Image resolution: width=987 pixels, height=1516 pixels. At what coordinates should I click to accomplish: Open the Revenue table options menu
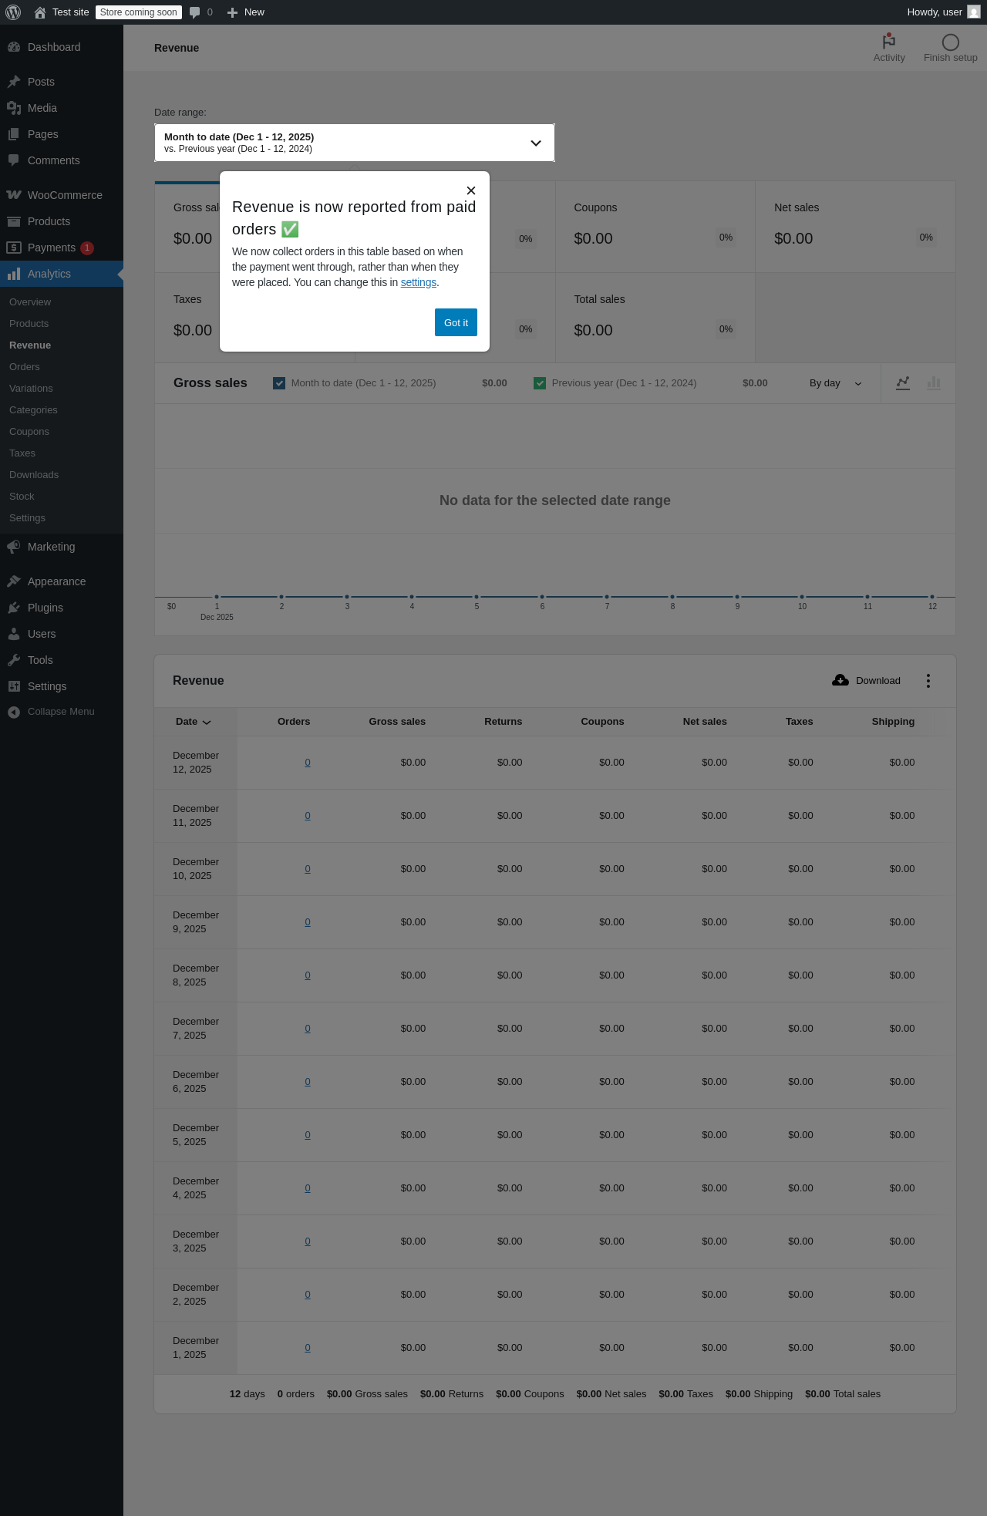pyautogui.click(x=928, y=681)
